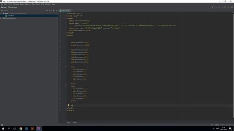
Task: Click the closing body tag line
Action: click(x=70, y=108)
